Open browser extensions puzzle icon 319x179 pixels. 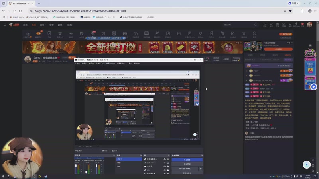pyautogui.click(x=302, y=11)
